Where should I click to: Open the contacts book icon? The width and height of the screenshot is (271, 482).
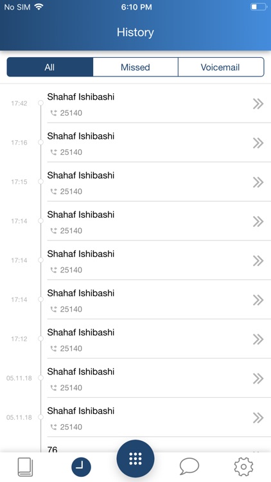pyautogui.click(x=25, y=467)
